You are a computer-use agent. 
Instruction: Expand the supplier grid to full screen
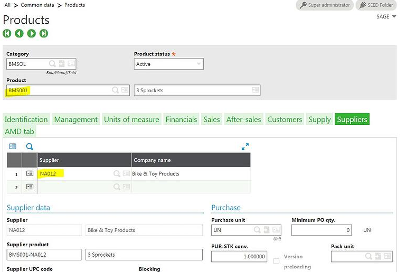pyautogui.click(x=245, y=147)
